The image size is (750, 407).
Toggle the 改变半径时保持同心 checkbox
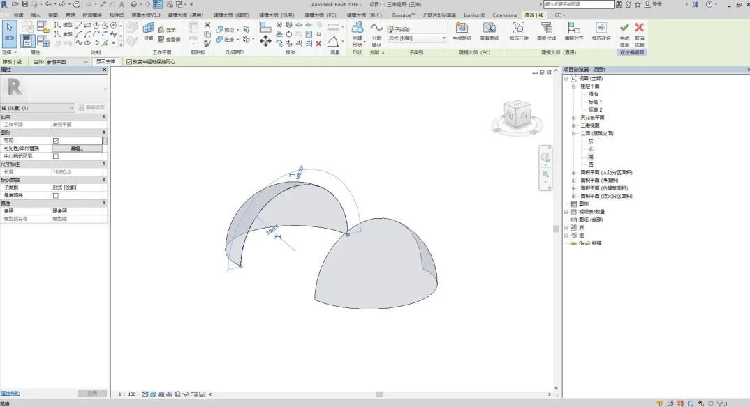coord(128,61)
